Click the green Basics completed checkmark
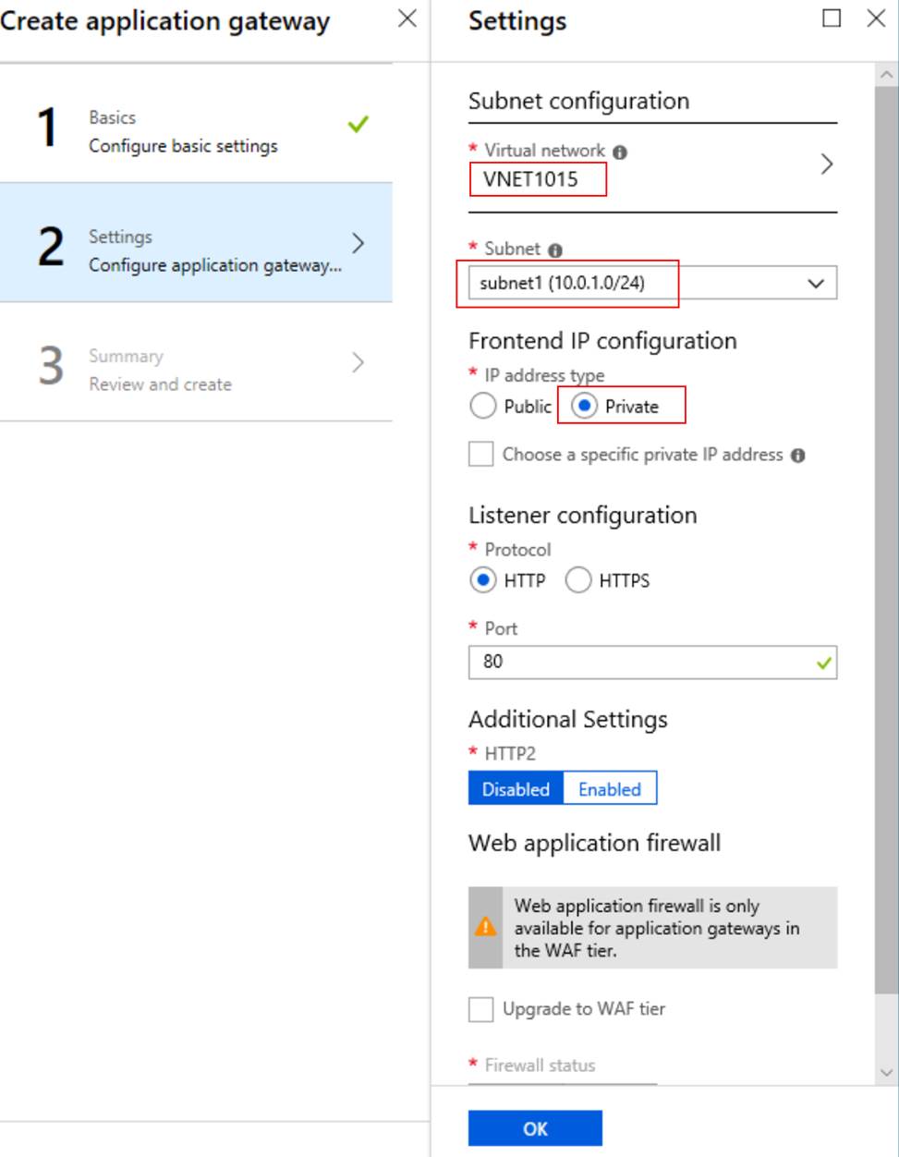Screen dimensions: 899x1157 pyautogui.click(x=358, y=124)
